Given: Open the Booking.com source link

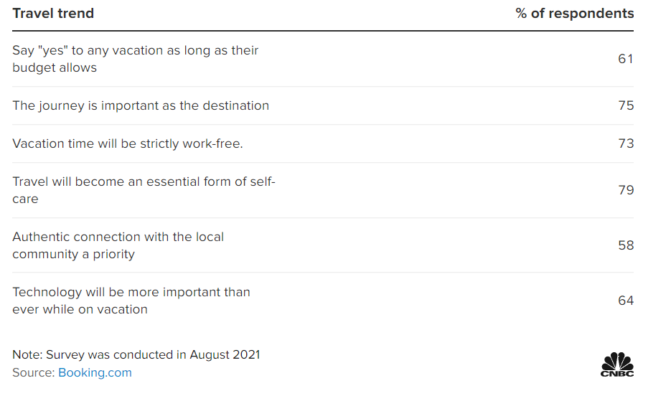Looking at the screenshot, I should point(95,372).
